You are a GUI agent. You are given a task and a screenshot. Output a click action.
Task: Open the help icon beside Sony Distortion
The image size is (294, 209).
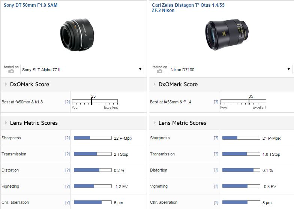[67, 170]
